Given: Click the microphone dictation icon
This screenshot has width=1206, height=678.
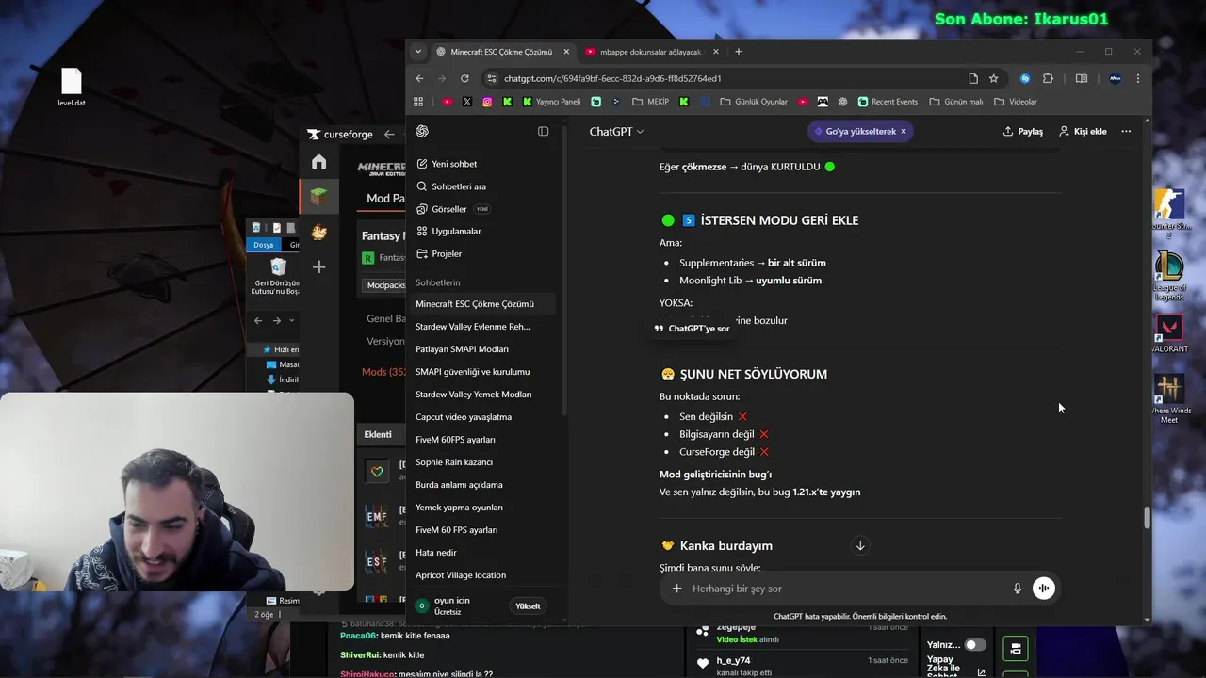Looking at the screenshot, I should click(1018, 589).
